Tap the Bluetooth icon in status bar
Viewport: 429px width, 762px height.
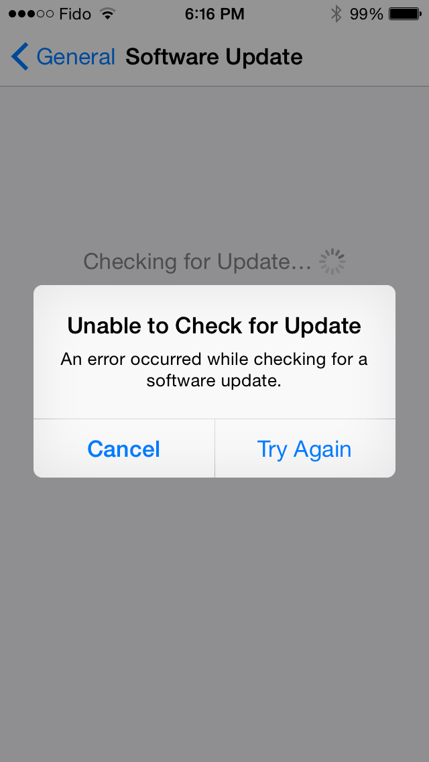click(x=336, y=14)
